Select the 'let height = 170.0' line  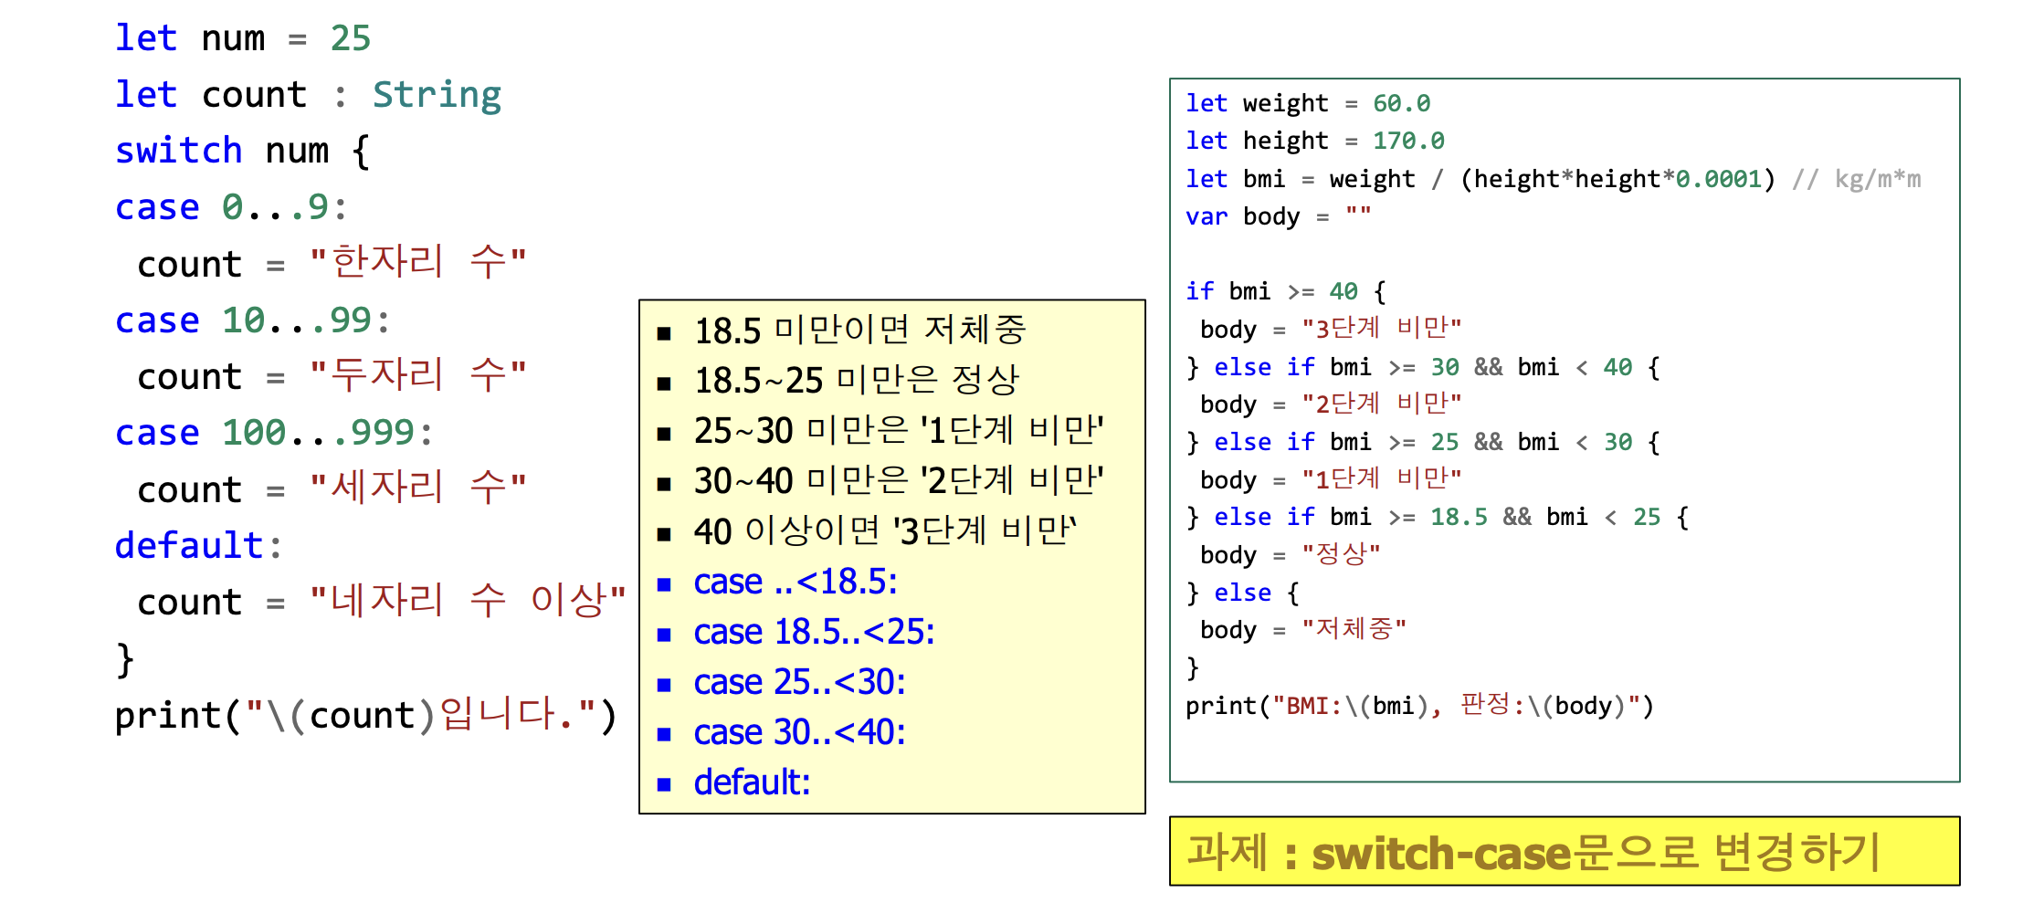pos(1315,141)
